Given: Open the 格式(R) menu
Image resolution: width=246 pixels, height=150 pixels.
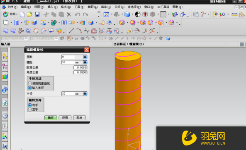Looking at the screenshot, I should coord(66,7).
